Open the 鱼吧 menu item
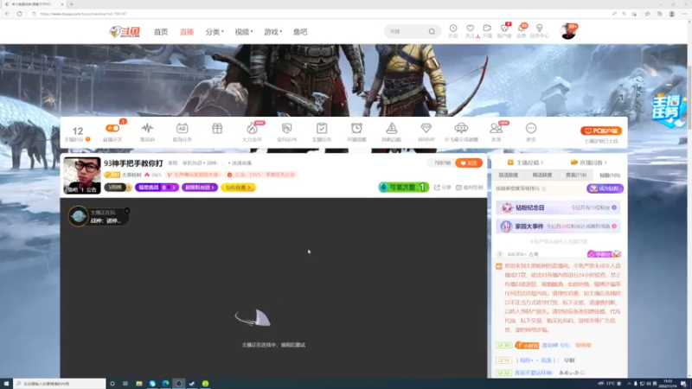The width and height of the screenshot is (692, 389). 300,32
